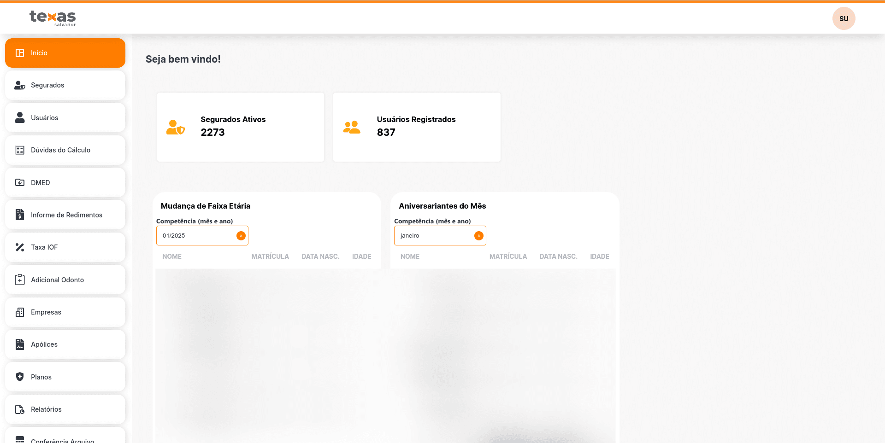Click the Mudança de Faixa Etária date input

[x=196, y=236]
